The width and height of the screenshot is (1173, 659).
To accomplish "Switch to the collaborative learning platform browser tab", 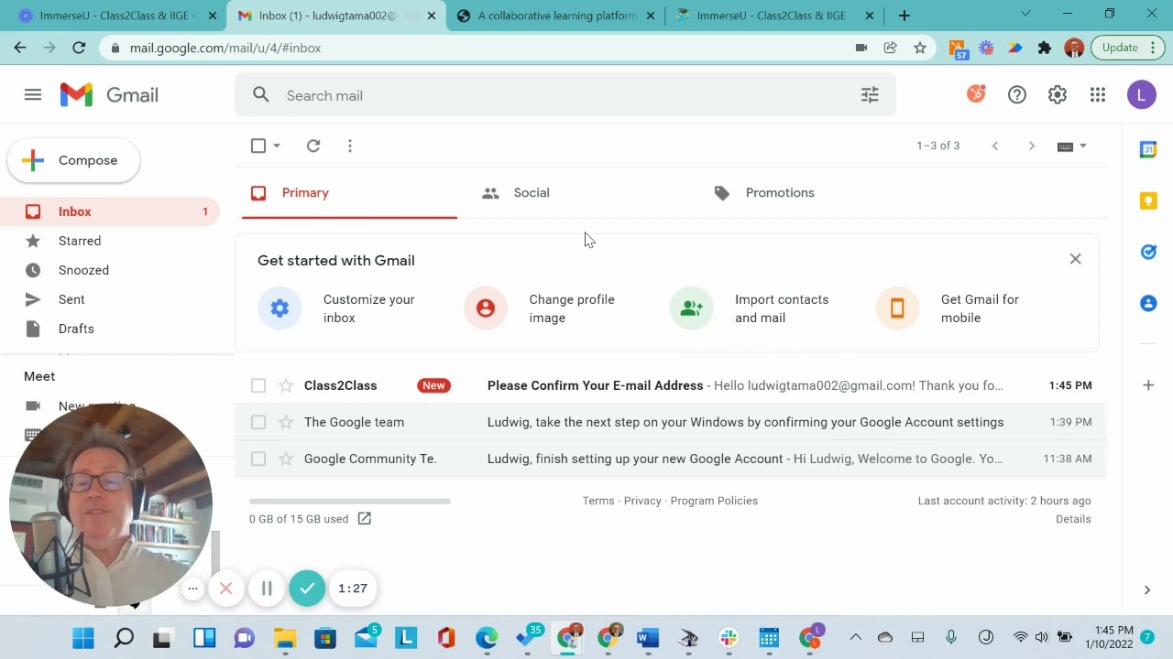I will (555, 16).
